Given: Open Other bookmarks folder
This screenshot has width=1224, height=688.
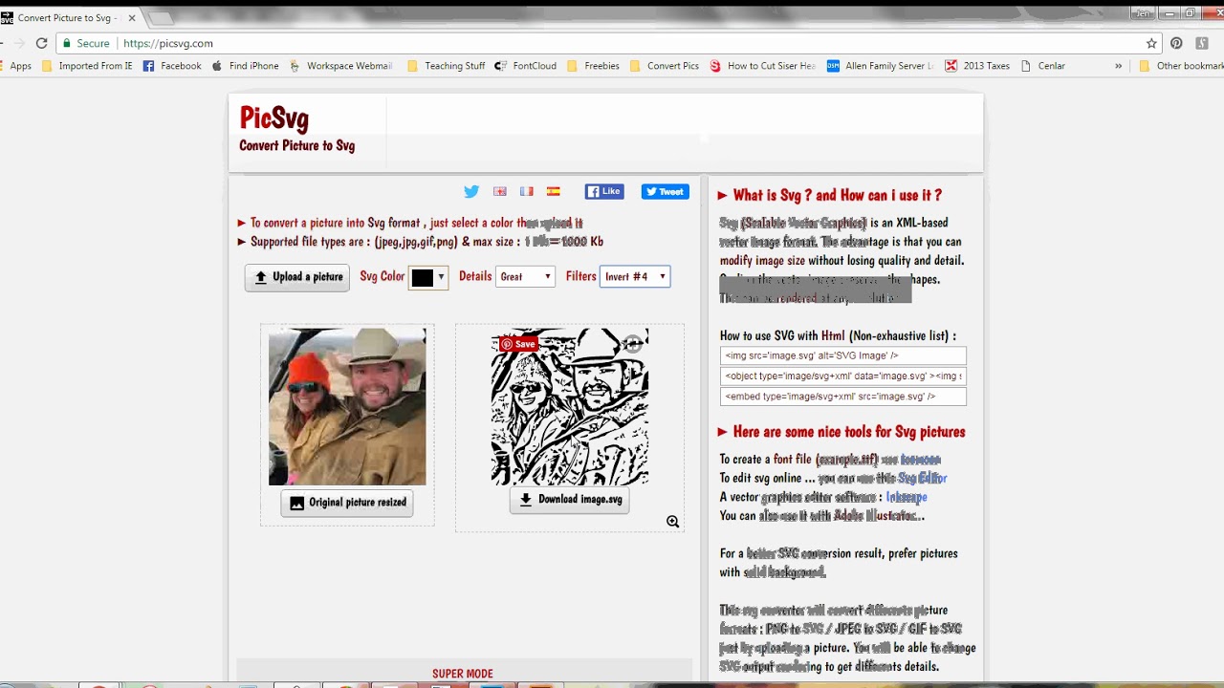Looking at the screenshot, I should [x=1181, y=66].
